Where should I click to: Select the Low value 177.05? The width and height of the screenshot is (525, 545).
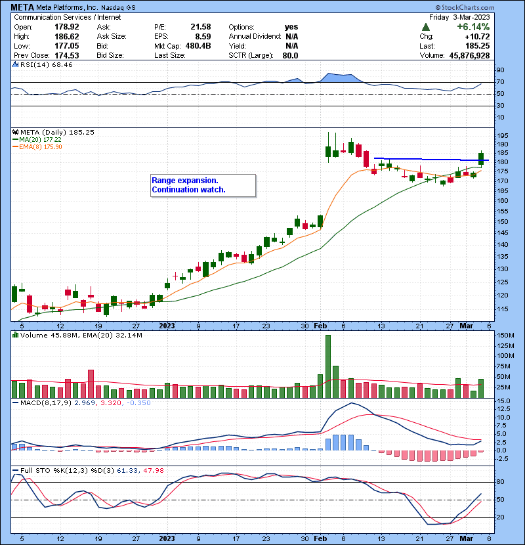(67, 46)
